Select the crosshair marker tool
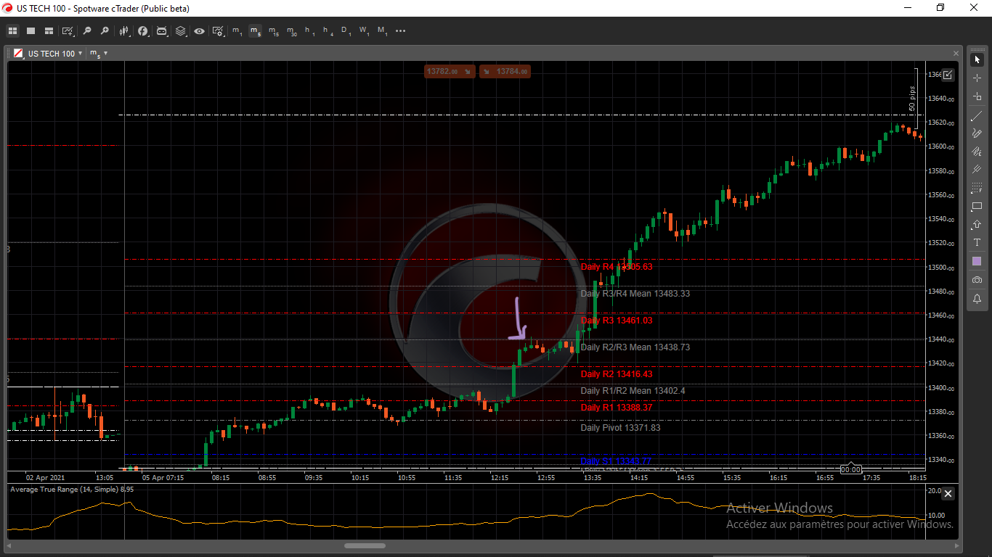992x557 pixels. click(977, 96)
